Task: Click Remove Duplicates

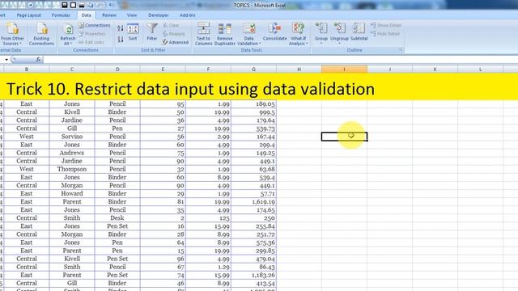Action: click(x=225, y=34)
